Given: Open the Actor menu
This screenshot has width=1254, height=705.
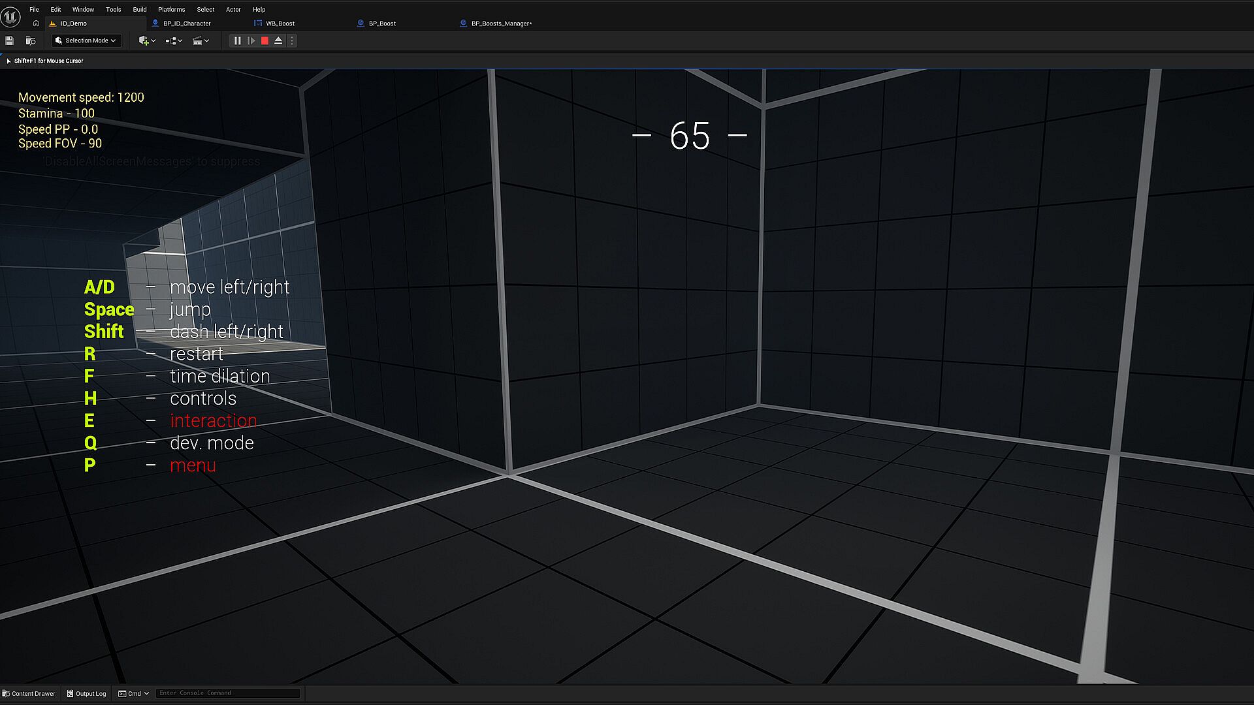Looking at the screenshot, I should pos(233,10).
